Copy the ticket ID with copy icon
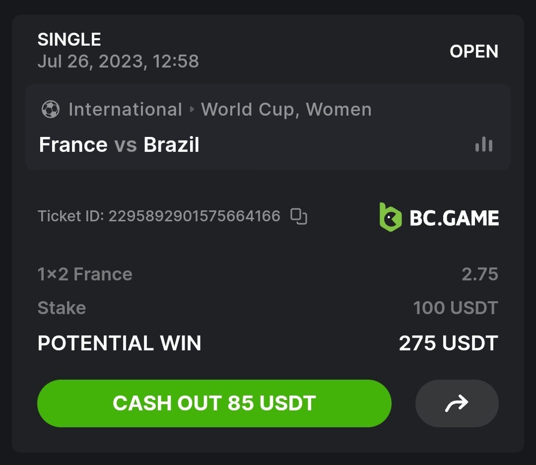The height and width of the screenshot is (465, 536). 299,216
